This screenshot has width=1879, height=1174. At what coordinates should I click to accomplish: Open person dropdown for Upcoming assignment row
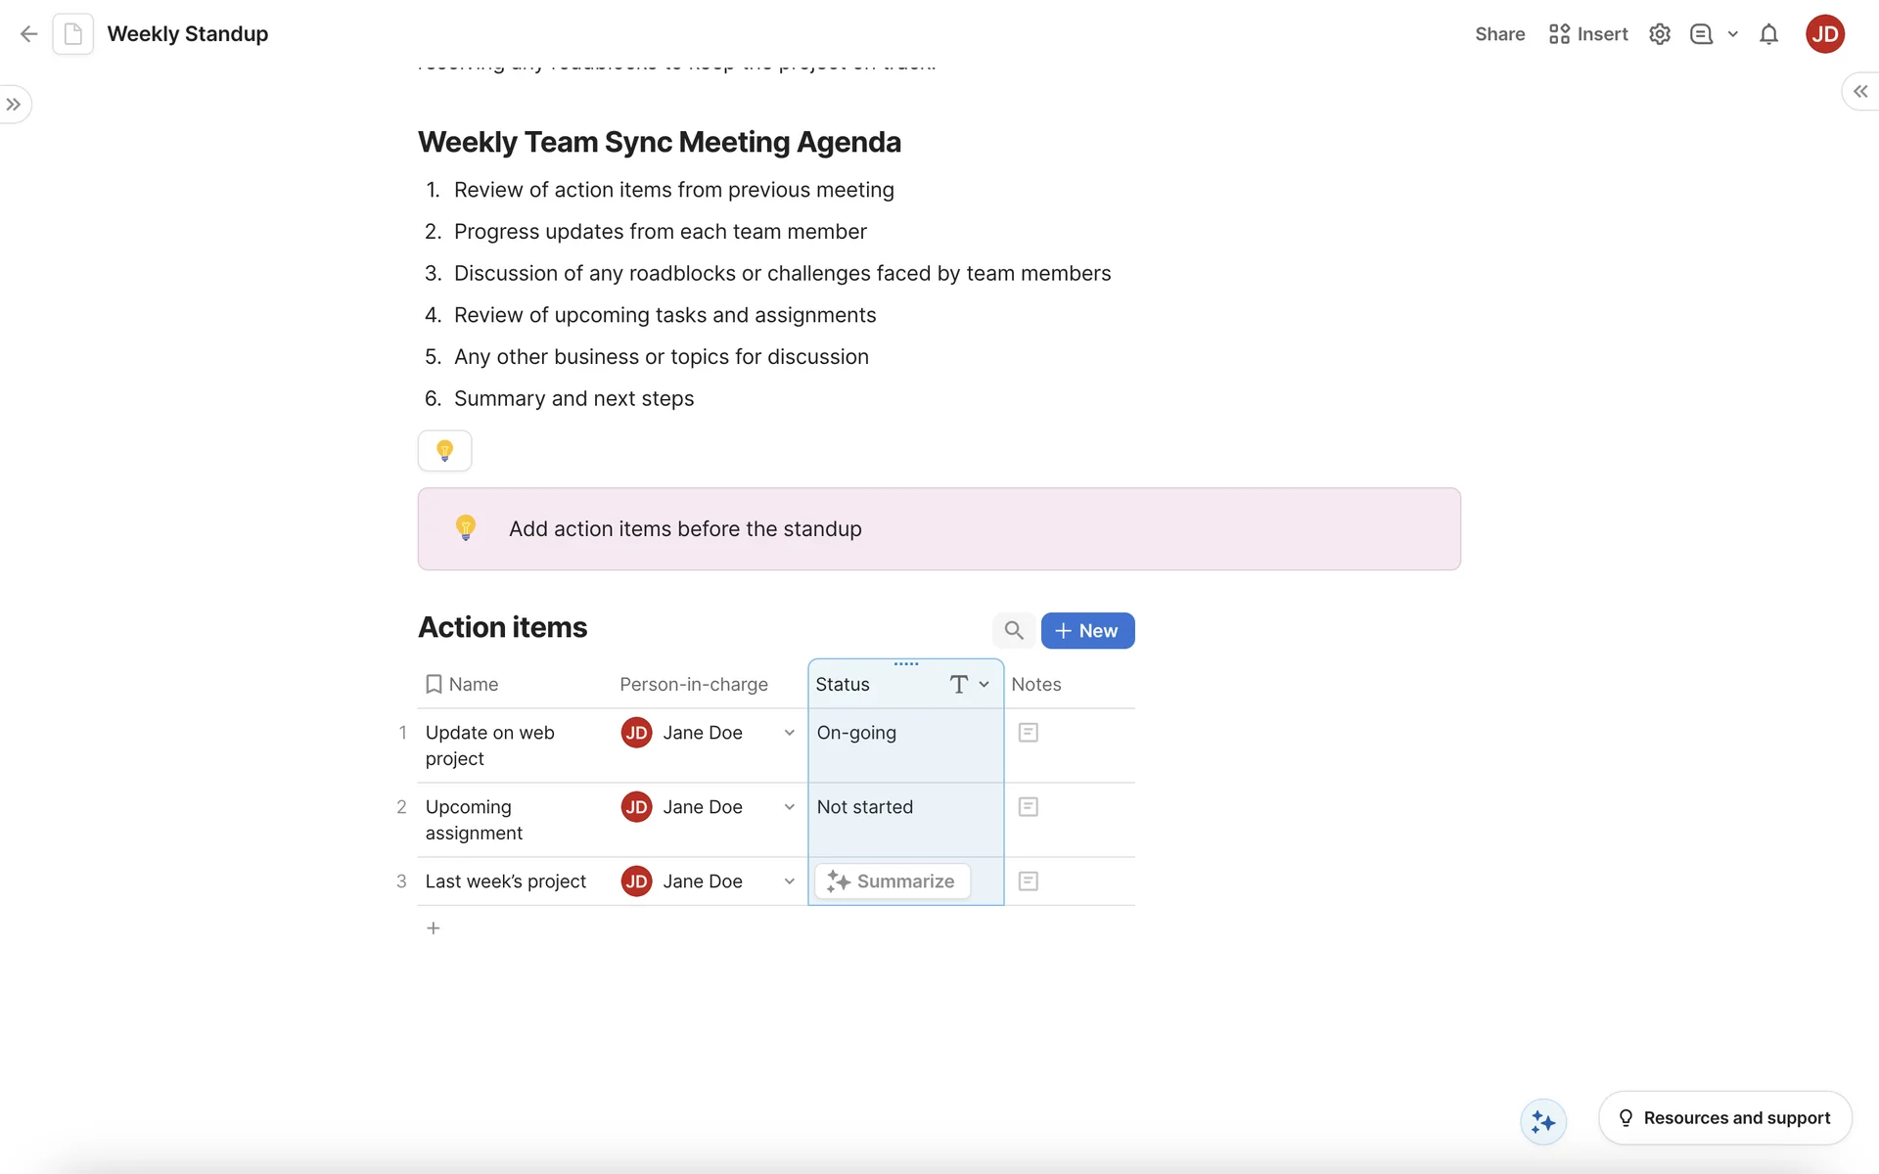tap(789, 807)
